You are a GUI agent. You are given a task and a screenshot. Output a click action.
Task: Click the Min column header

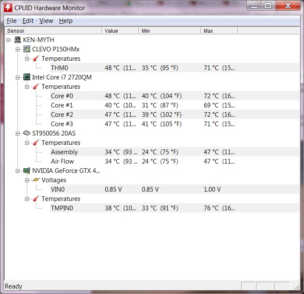170,31
